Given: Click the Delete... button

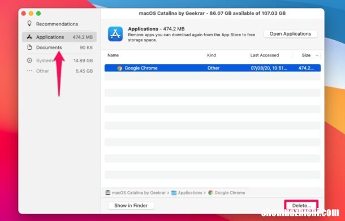Looking at the screenshot, I should [x=301, y=206].
